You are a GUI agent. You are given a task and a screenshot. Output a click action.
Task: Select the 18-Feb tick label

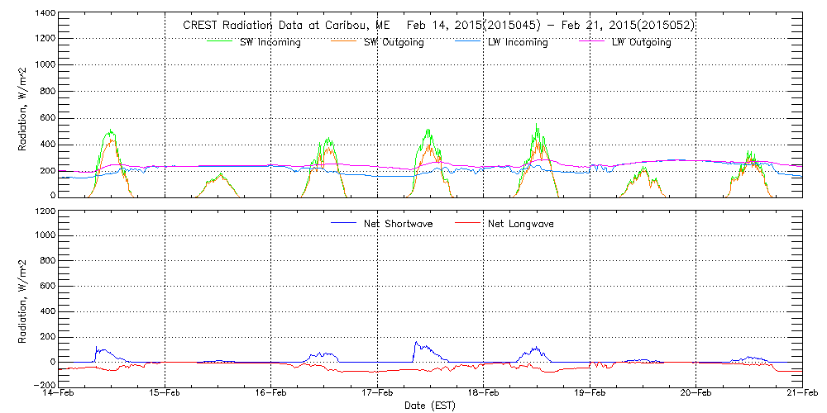(484, 395)
